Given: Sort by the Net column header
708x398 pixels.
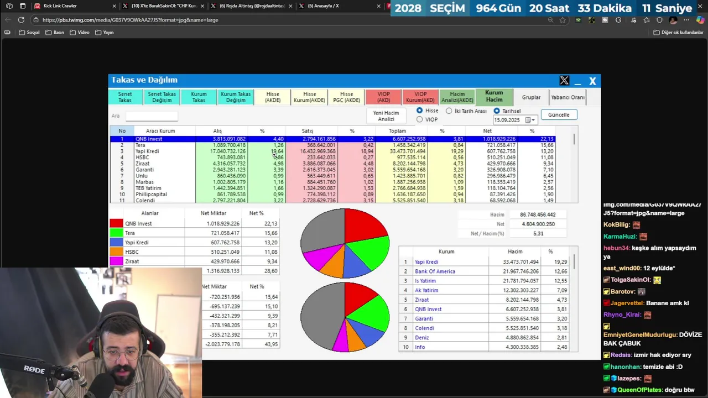Looking at the screenshot, I should click(x=487, y=131).
